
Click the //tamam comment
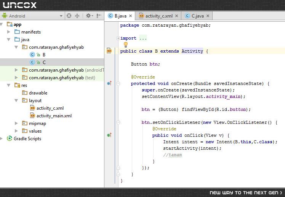[173, 155]
